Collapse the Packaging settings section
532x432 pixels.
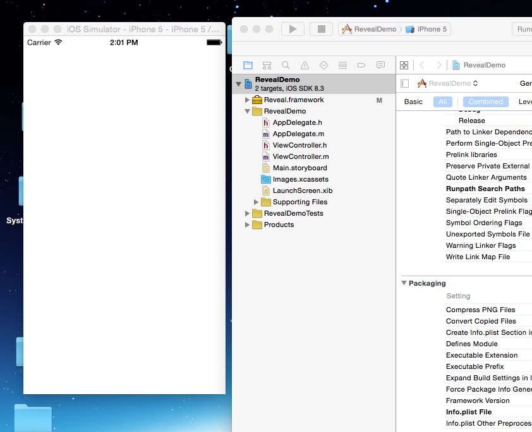(404, 283)
